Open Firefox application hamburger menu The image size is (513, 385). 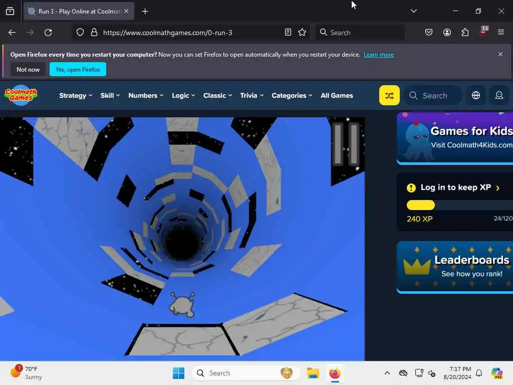tap(501, 33)
